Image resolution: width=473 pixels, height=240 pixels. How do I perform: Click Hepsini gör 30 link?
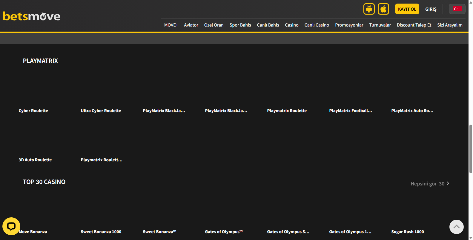click(428, 184)
